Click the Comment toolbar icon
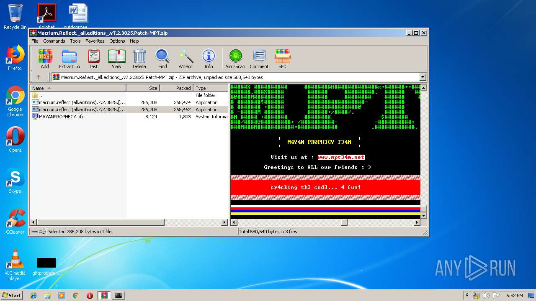This screenshot has height=301, width=536. [259, 59]
